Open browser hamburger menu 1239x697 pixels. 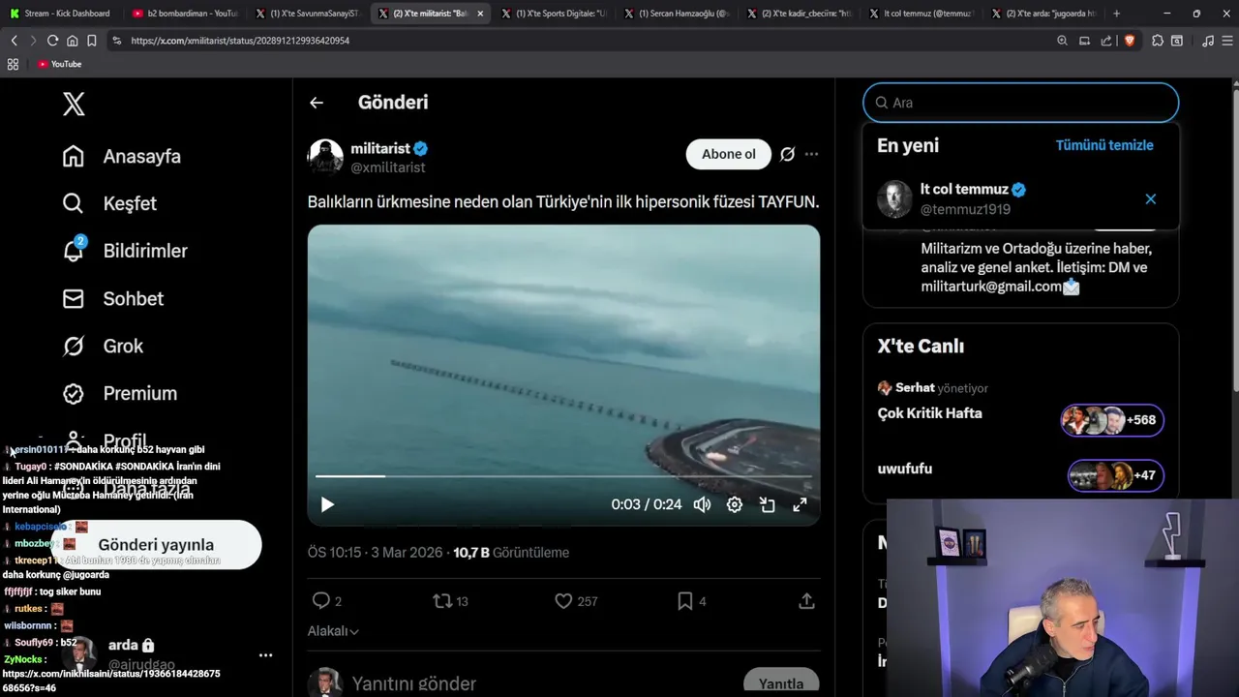pos(1227,41)
